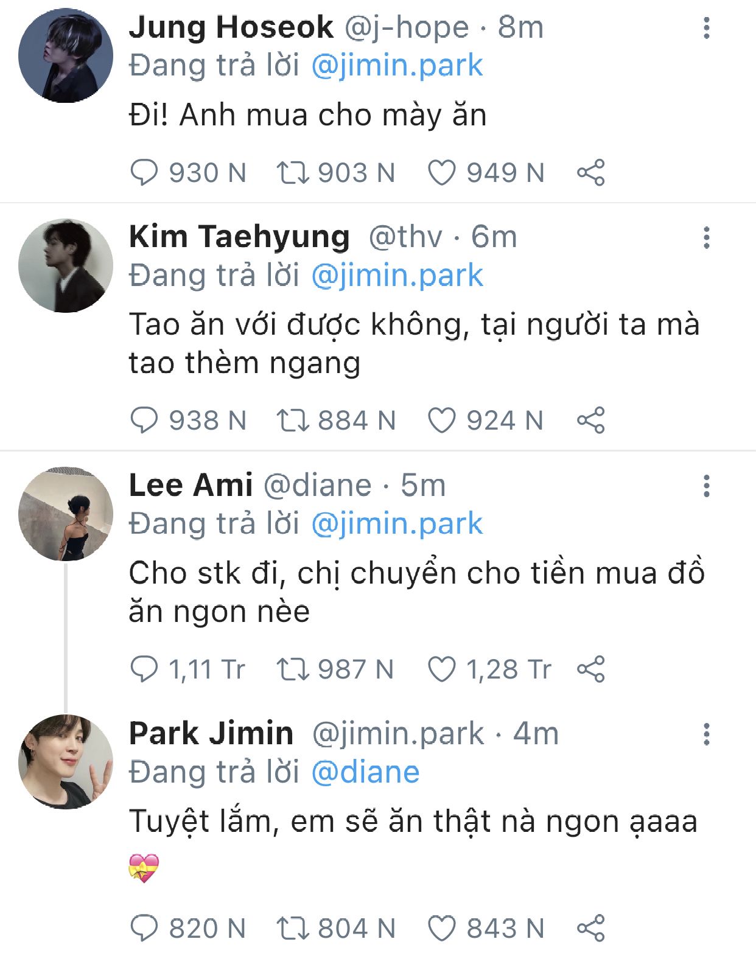Like Jung Hoseok's reply tweet
The height and width of the screenshot is (953, 756).
coord(442,173)
